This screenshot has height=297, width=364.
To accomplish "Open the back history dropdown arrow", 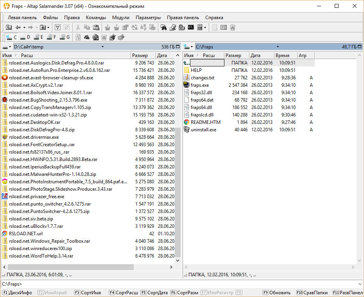I will (x=24, y=27).
